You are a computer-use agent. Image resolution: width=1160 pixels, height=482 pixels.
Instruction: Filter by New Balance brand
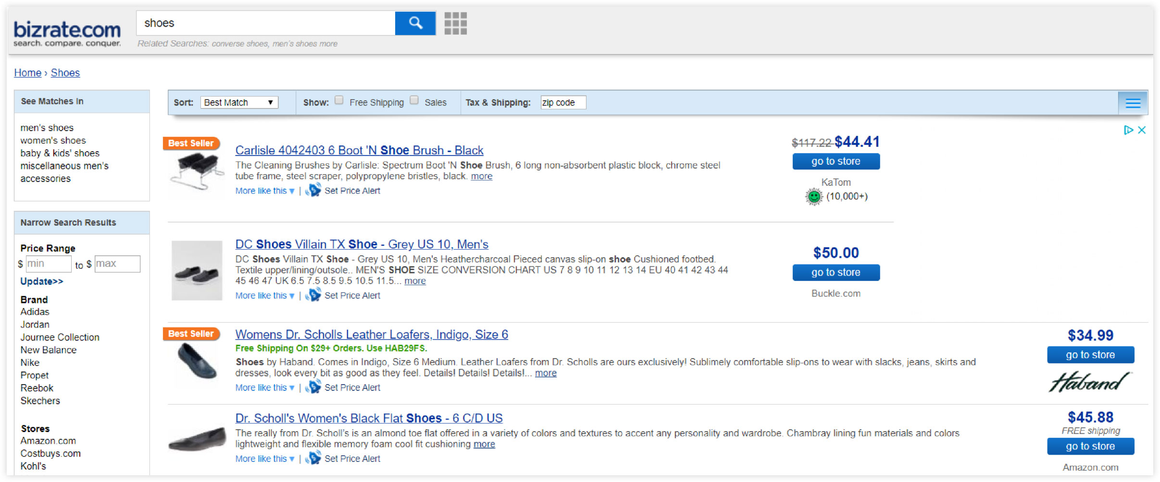[49, 350]
